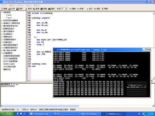
Task: Expand the tree node directly above DOS entry
Action: [x=2, y=53]
